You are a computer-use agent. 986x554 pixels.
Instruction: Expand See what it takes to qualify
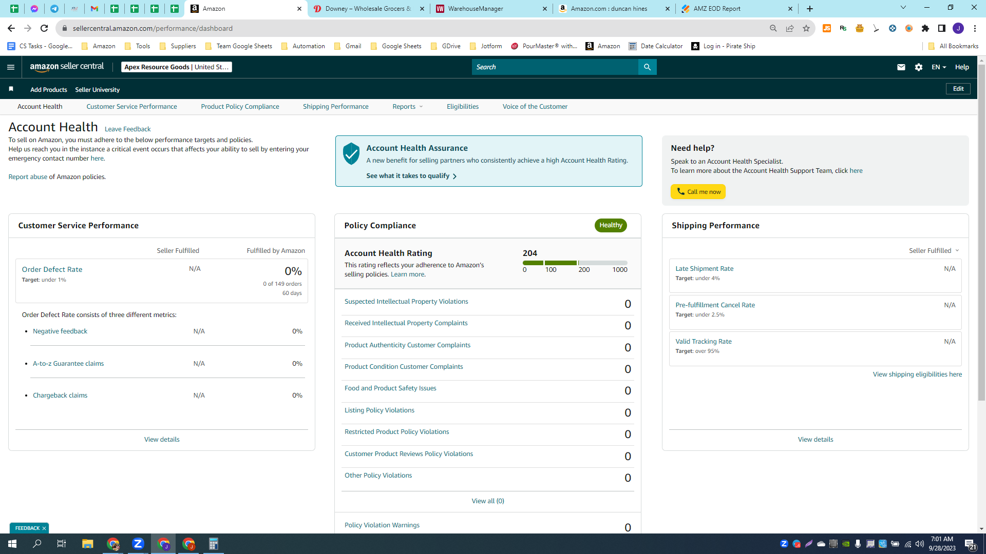[x=411, y=176]
